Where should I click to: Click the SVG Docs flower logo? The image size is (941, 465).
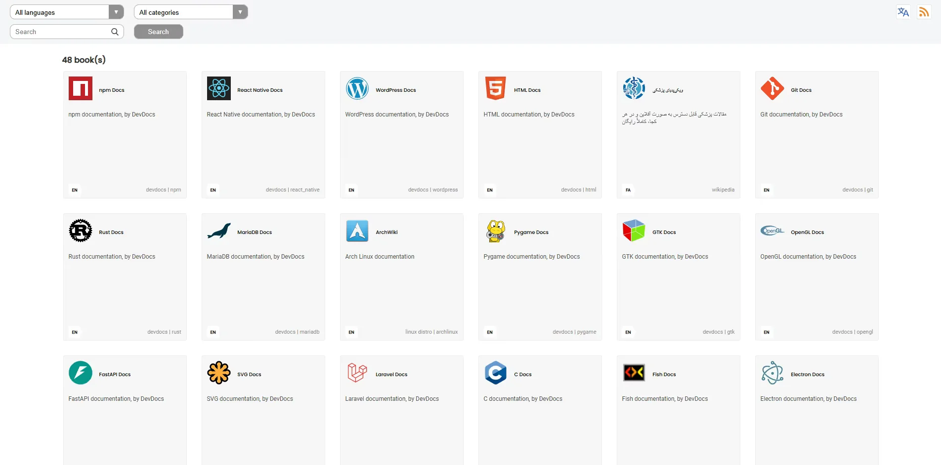pyautogui.click(x=219, y=373)
